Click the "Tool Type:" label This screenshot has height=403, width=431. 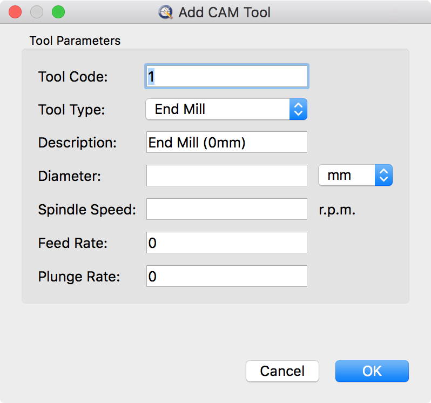pyautogui.click(x=71, y=110)
